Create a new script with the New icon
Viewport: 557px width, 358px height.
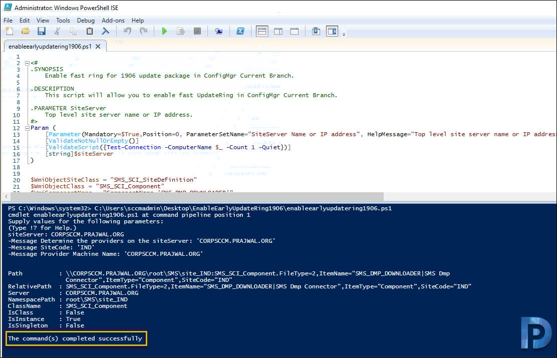pyautogui.click(x=10, y=31)
